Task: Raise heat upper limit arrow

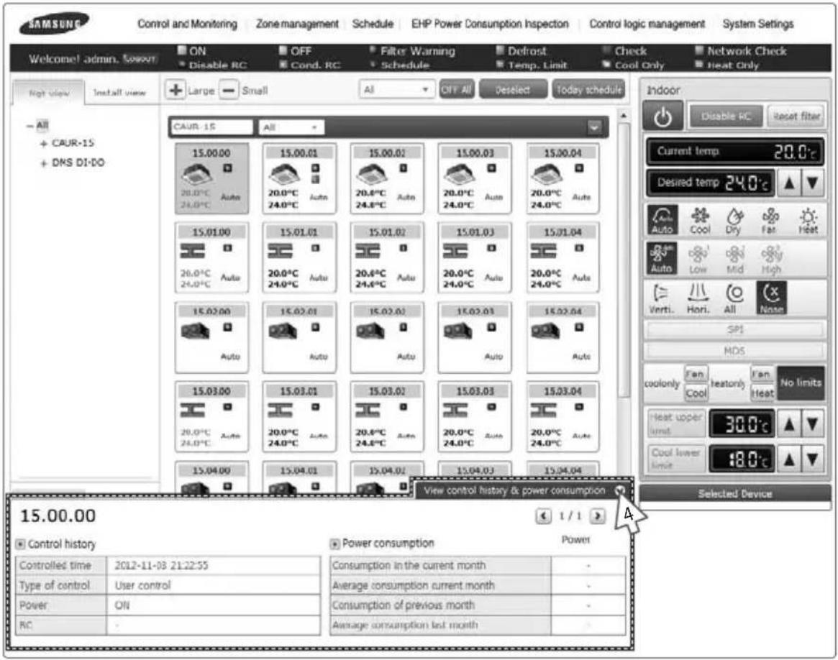Action: (x=789, y=424)
